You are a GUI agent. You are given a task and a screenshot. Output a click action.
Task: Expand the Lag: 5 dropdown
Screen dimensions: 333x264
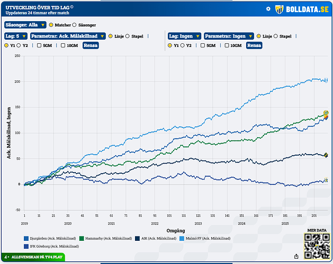pyautogui.click(x=15, y=36)
